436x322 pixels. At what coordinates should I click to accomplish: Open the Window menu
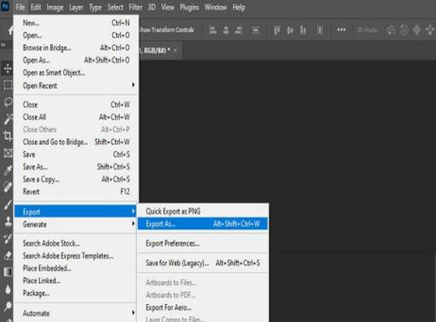(215, 8)
